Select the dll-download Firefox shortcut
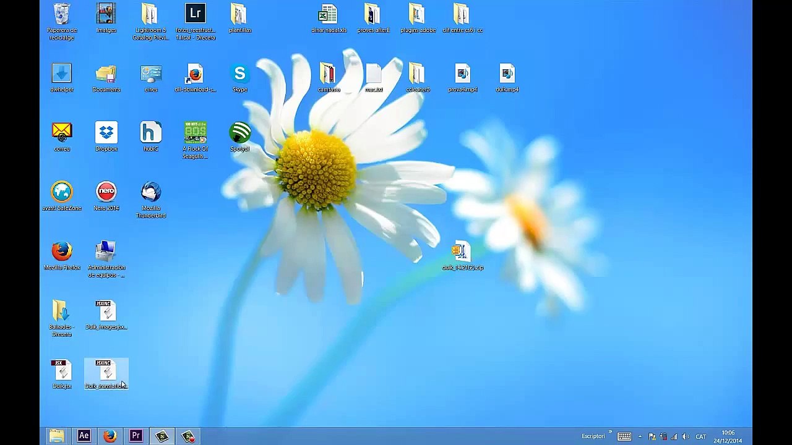Viewport: 792px width, 445px height. (x=196, y=77)
